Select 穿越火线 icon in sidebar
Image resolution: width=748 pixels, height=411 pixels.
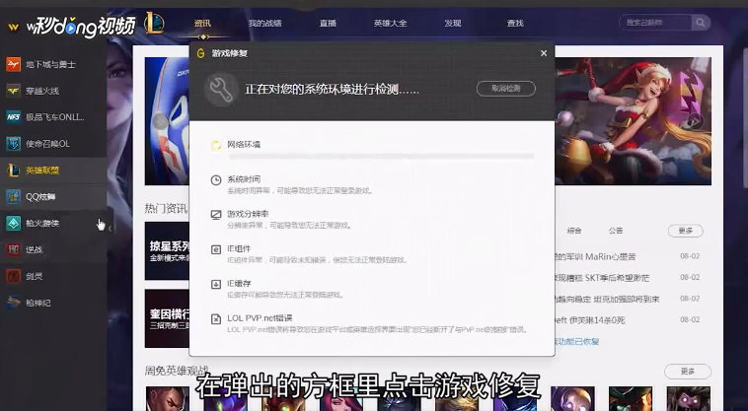pos(14,91)
